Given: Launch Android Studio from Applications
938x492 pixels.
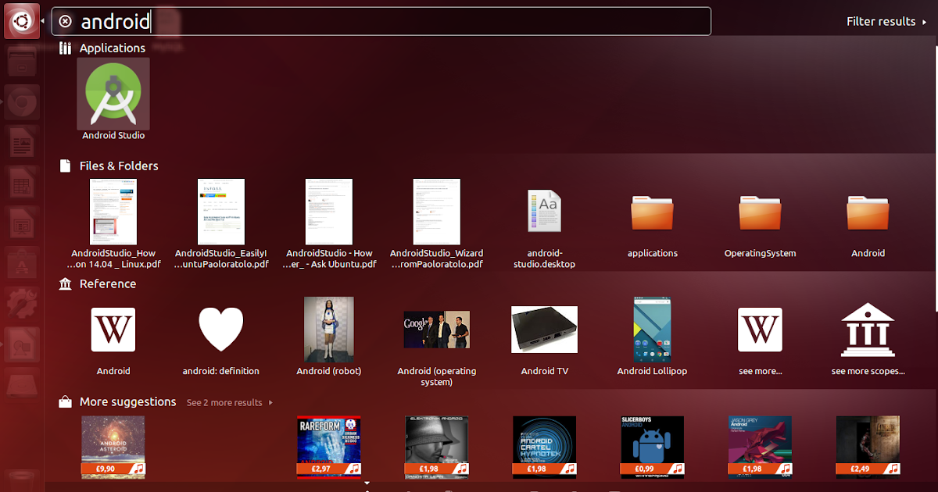Looking at the screenshot, I should tap(113, 99).
